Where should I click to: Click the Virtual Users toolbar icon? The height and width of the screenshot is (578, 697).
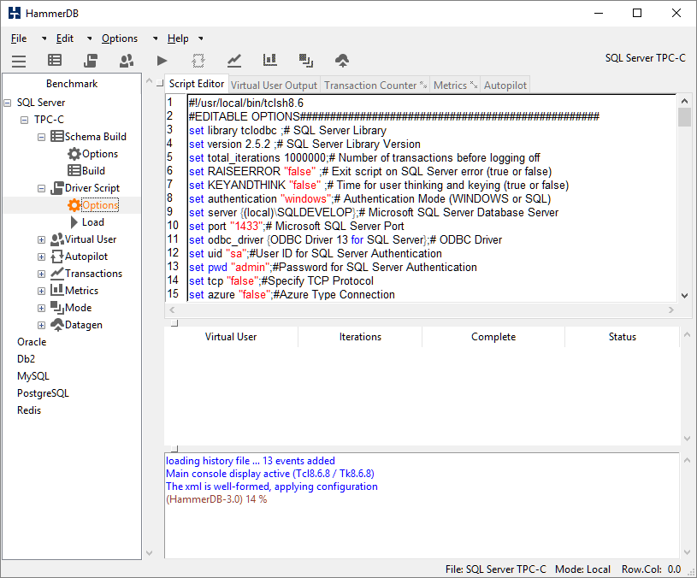[x=127, y=61]
